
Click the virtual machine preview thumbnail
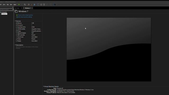point(109,50)
